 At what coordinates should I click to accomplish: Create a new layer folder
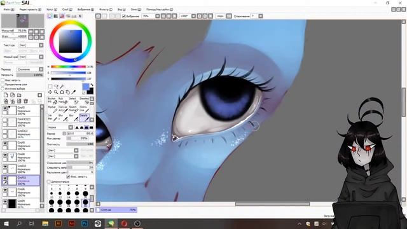pyautogui.click(x=19, y=95)
